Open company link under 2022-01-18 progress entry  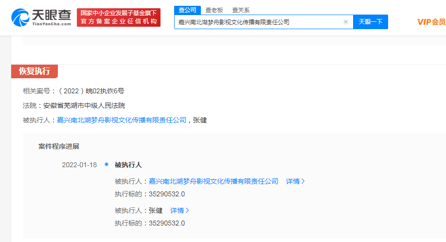214,181
